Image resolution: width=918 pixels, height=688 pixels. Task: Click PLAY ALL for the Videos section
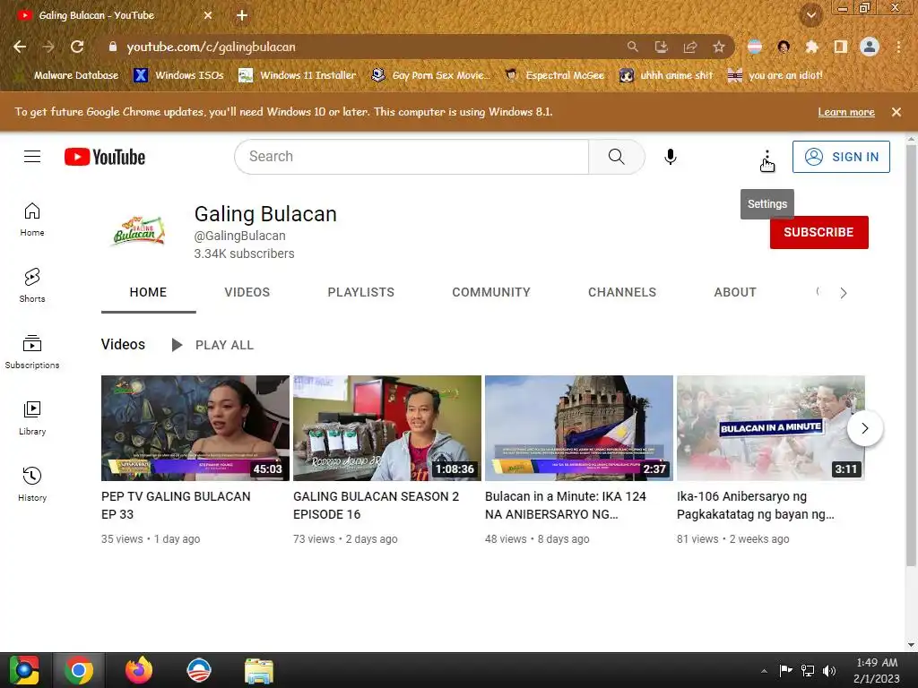click(212, 345)
